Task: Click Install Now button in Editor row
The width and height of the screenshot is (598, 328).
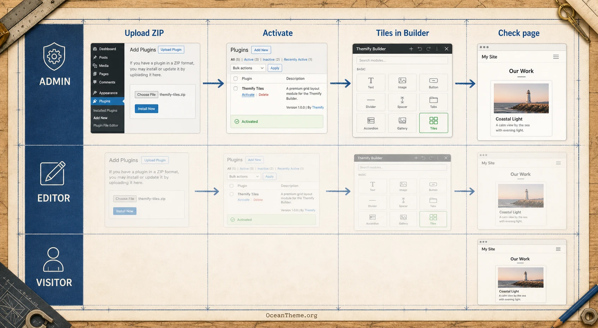Action: [125, 211]
